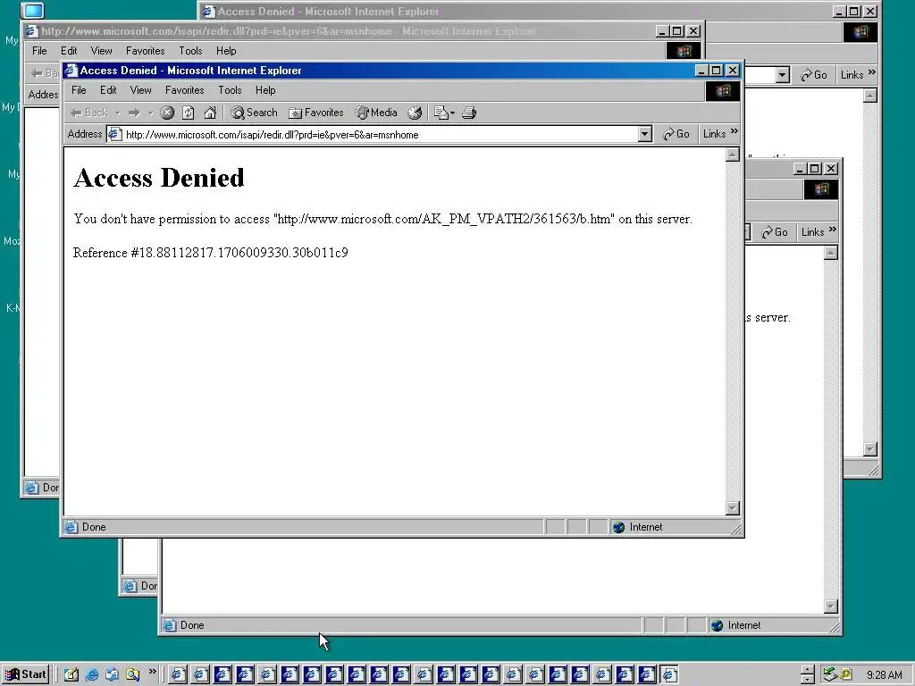The height and width of the screenshot is (686, 915).
Task: Click the IE icon in the front title bar
Action: [71, 71]
